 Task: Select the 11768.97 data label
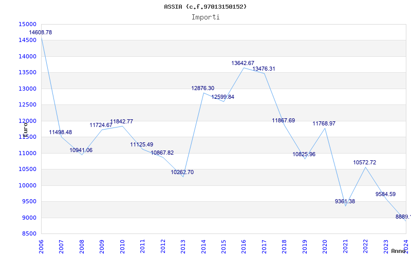pyautogui.click(x=324, y=123)
